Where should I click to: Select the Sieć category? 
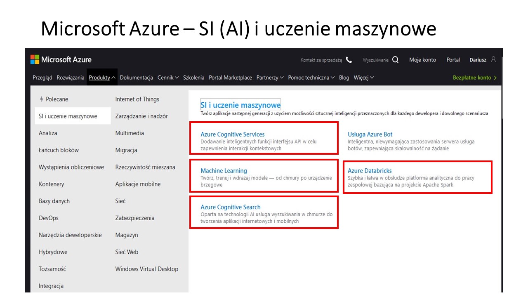click(x=120, y=201)
